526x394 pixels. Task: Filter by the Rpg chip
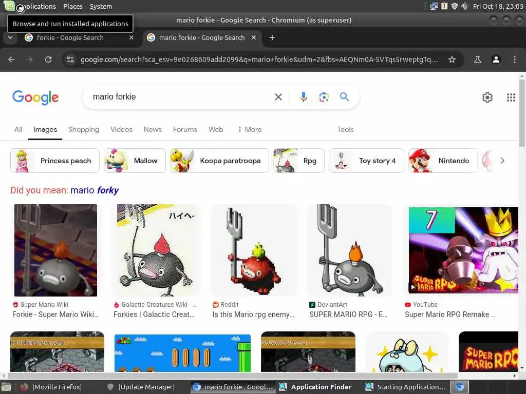299,161
